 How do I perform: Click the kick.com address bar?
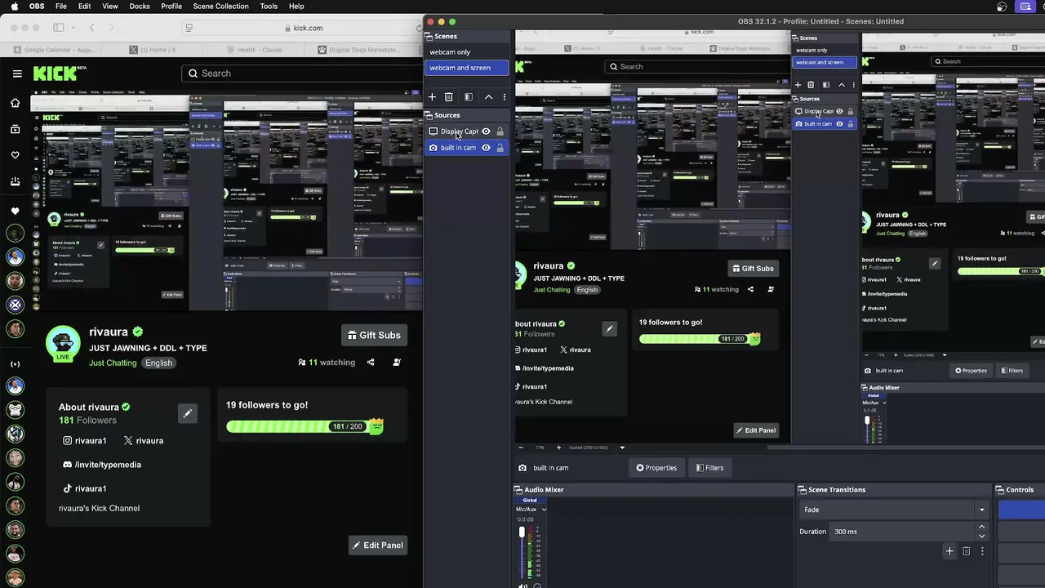(x=304, y=28)
